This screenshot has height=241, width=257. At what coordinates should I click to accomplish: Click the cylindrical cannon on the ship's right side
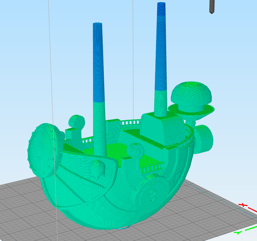click(x=203, y=139)
